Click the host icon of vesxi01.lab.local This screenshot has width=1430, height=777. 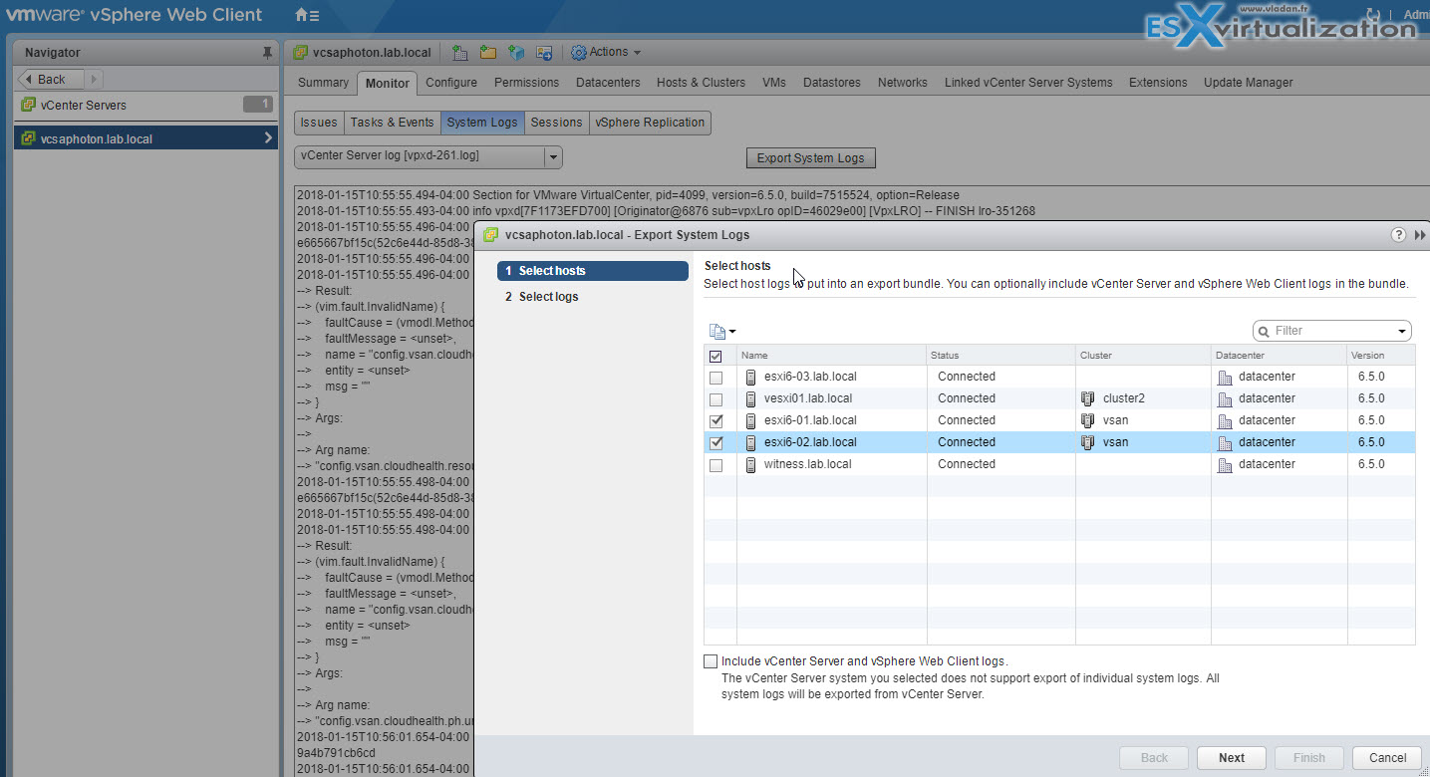[x=751, y=398]
